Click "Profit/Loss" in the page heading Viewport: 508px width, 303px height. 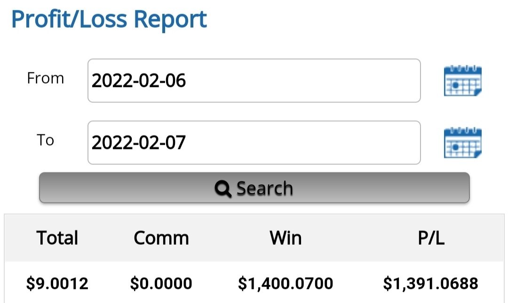click(70, 20)
